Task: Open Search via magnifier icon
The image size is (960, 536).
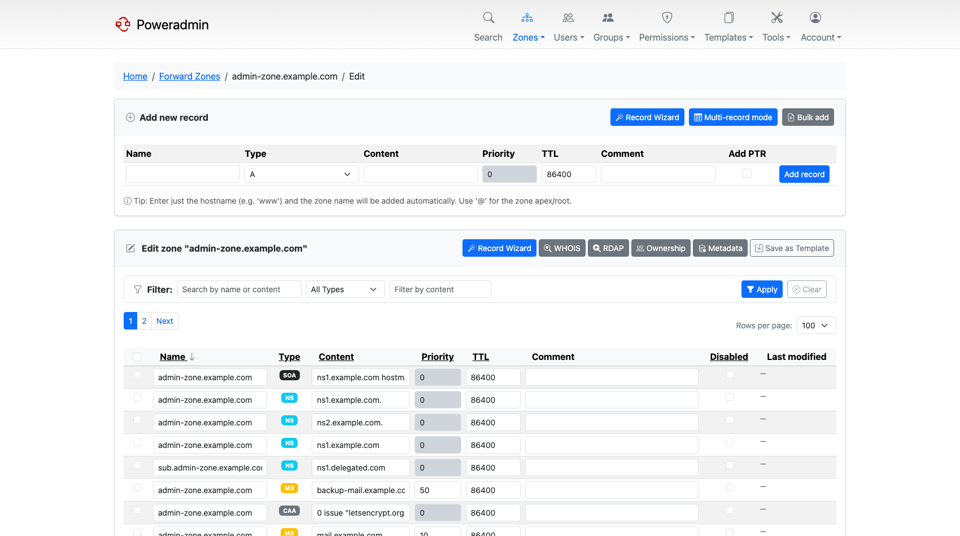Action: tap(488, 17)
